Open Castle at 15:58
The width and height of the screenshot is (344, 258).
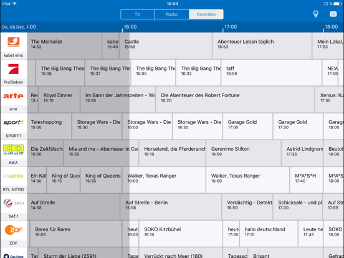pyautogui.click(x=166, y=45)
